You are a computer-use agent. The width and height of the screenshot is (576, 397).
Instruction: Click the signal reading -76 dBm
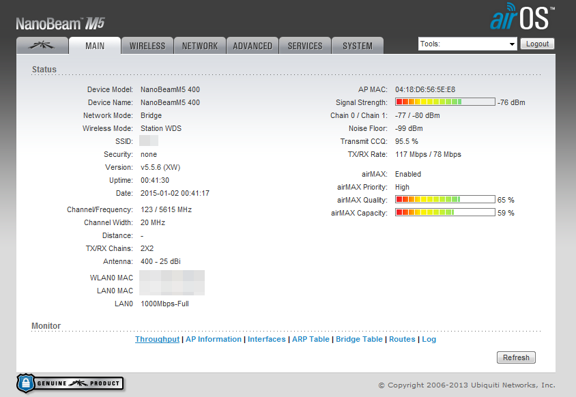[511, 102]
